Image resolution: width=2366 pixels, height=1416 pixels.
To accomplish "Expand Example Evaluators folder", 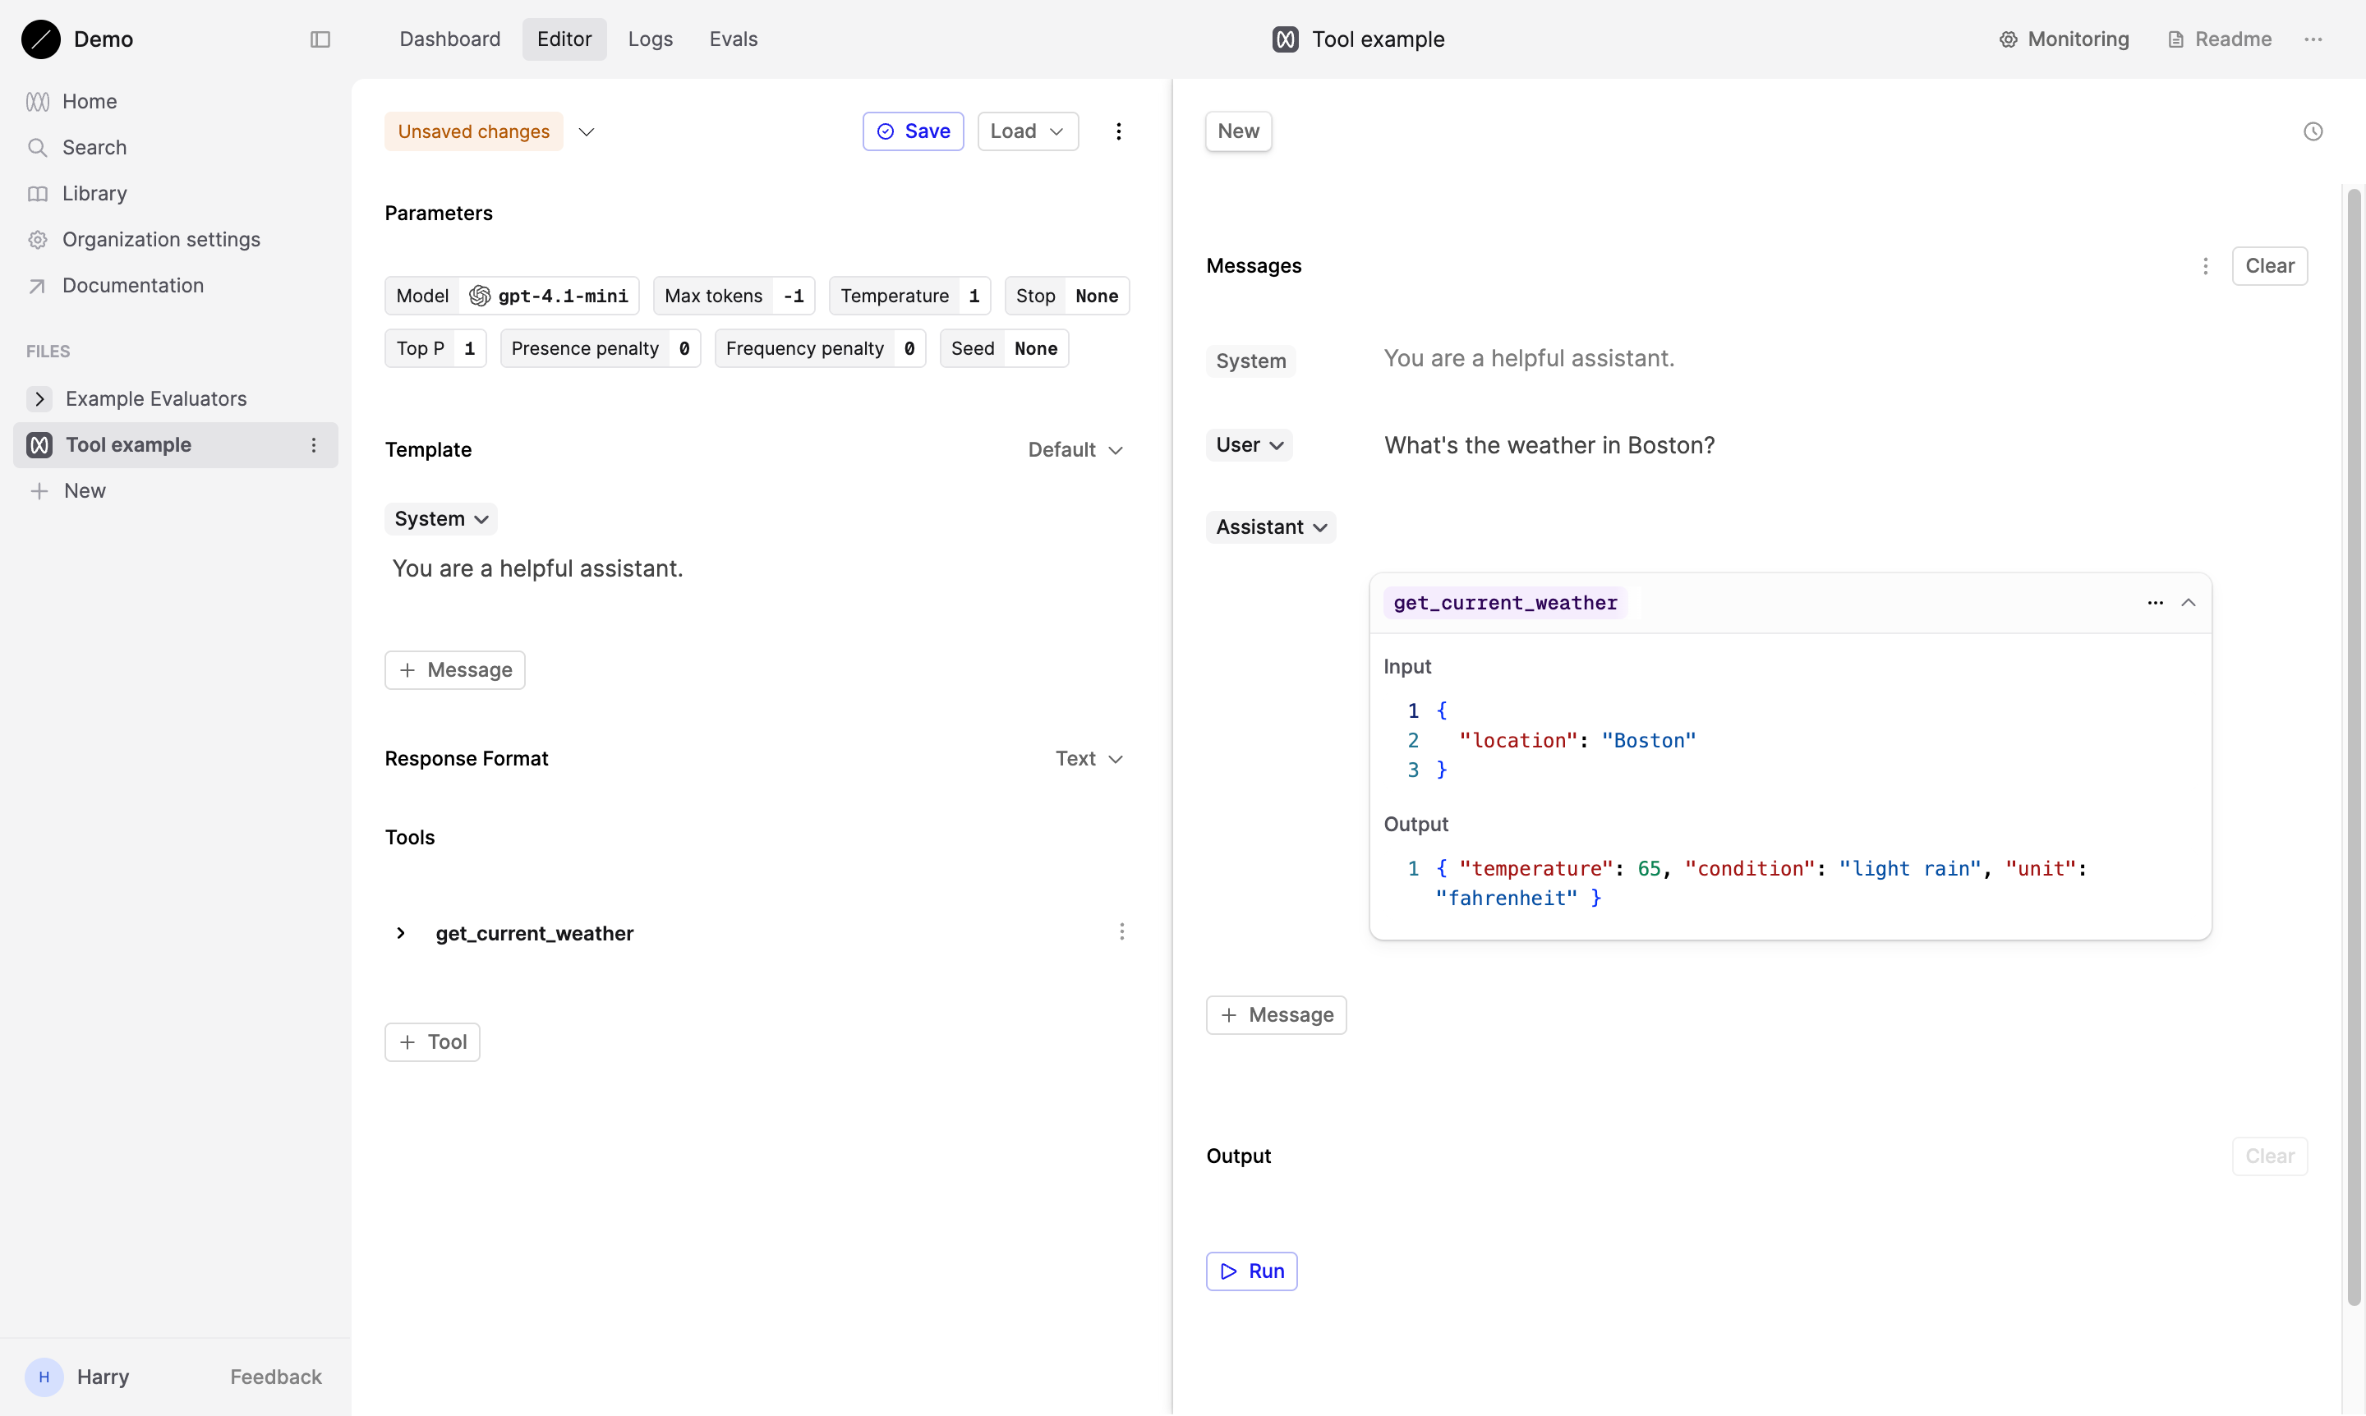I will [x=39, y=399].
